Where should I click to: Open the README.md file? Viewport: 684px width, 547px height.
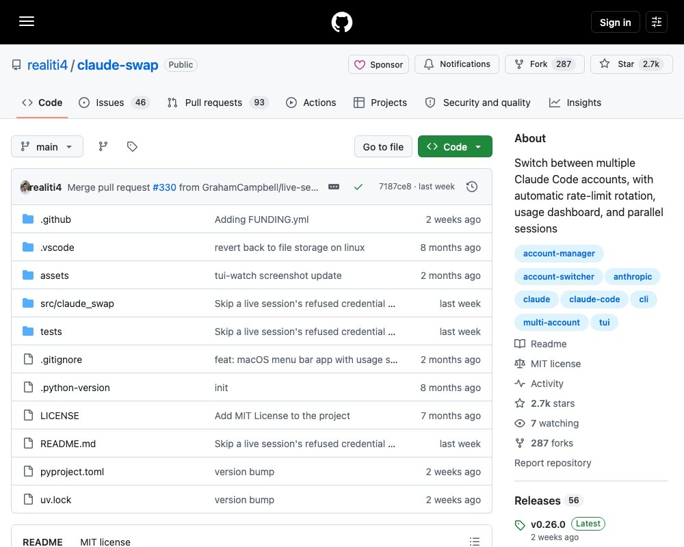(x=68, y=444)
